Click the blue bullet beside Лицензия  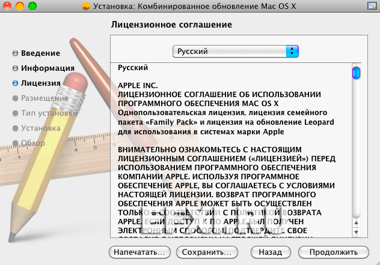click(x=15, y=83)
